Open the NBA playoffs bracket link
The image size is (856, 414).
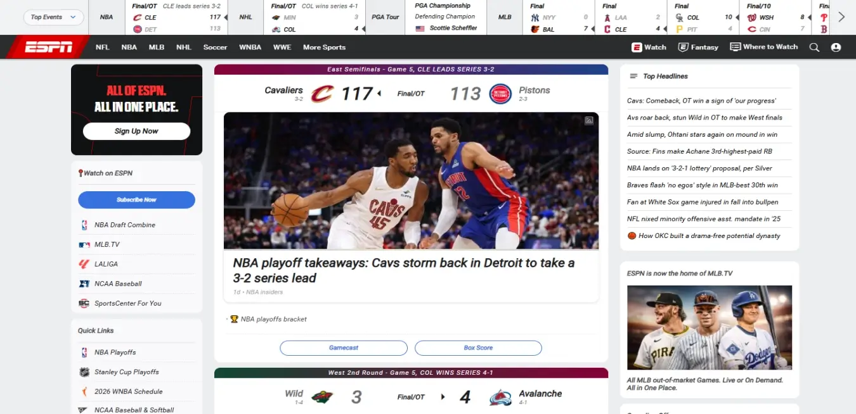(273, 319)
